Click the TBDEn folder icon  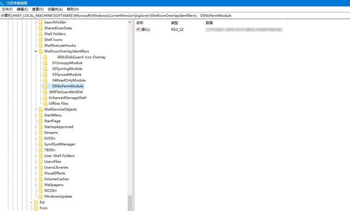[x=40, y=150]
